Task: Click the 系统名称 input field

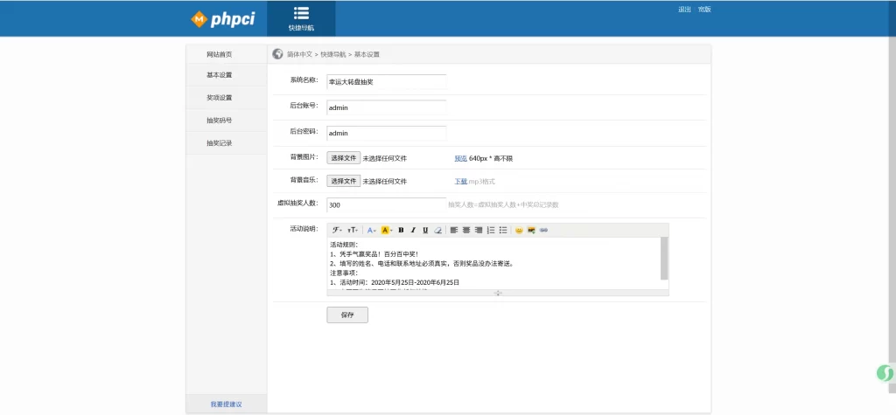Action: [386, 81]
